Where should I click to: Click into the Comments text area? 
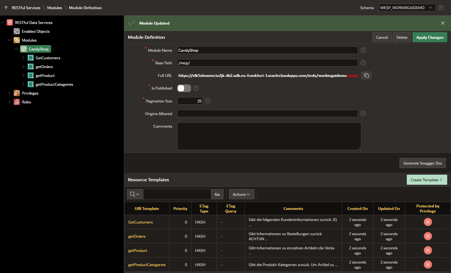click(x=269, y=136)
